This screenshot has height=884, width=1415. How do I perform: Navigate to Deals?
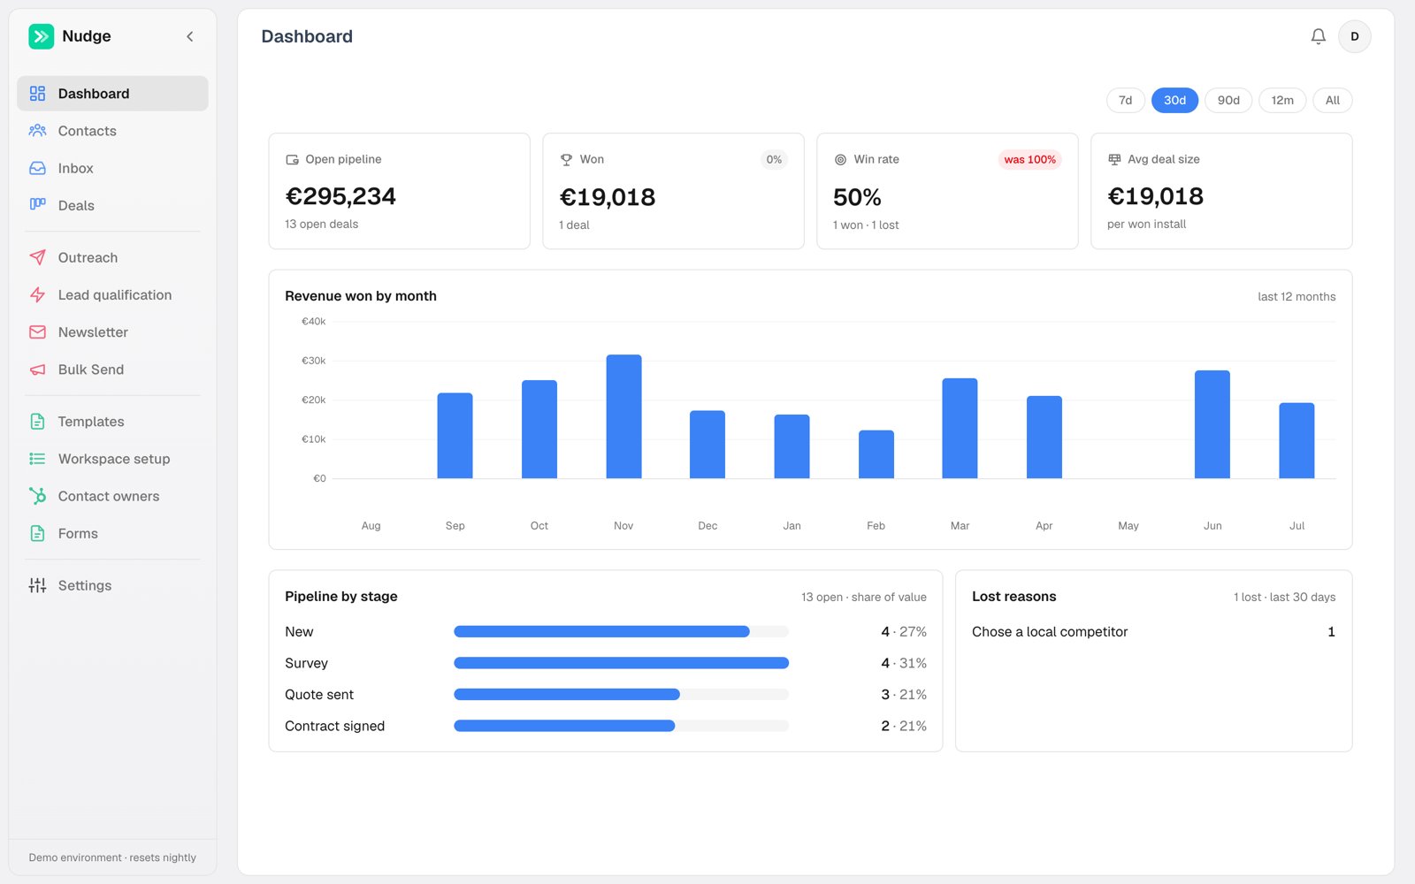pyautogui.click(x=112, y=205)
